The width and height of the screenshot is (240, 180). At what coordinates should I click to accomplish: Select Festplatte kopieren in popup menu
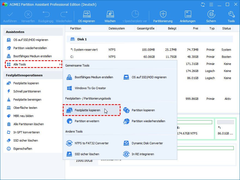92,110
